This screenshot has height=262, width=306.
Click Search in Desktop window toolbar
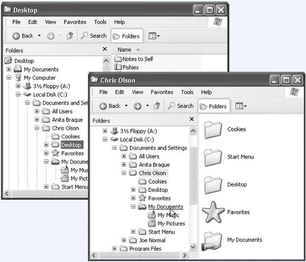[x=94, y=36]
